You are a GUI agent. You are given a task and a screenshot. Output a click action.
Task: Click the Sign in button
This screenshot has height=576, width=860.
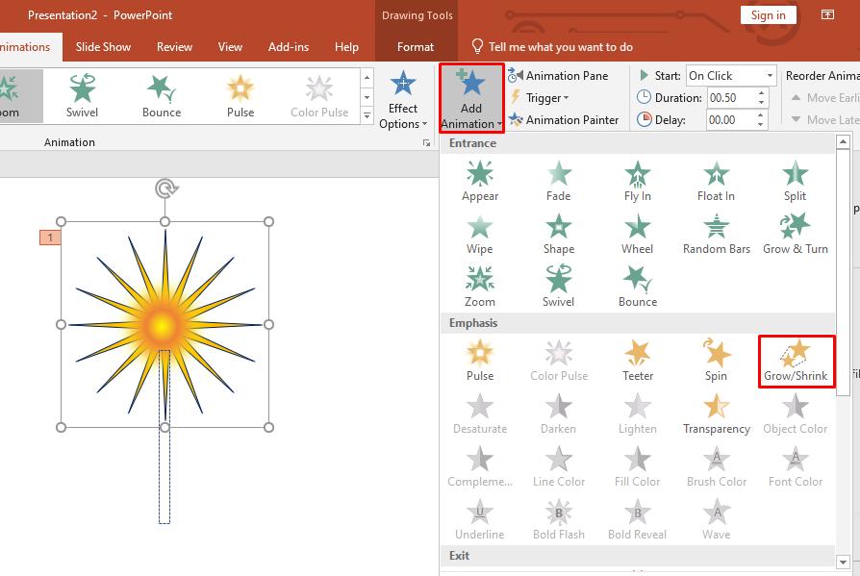768,14
